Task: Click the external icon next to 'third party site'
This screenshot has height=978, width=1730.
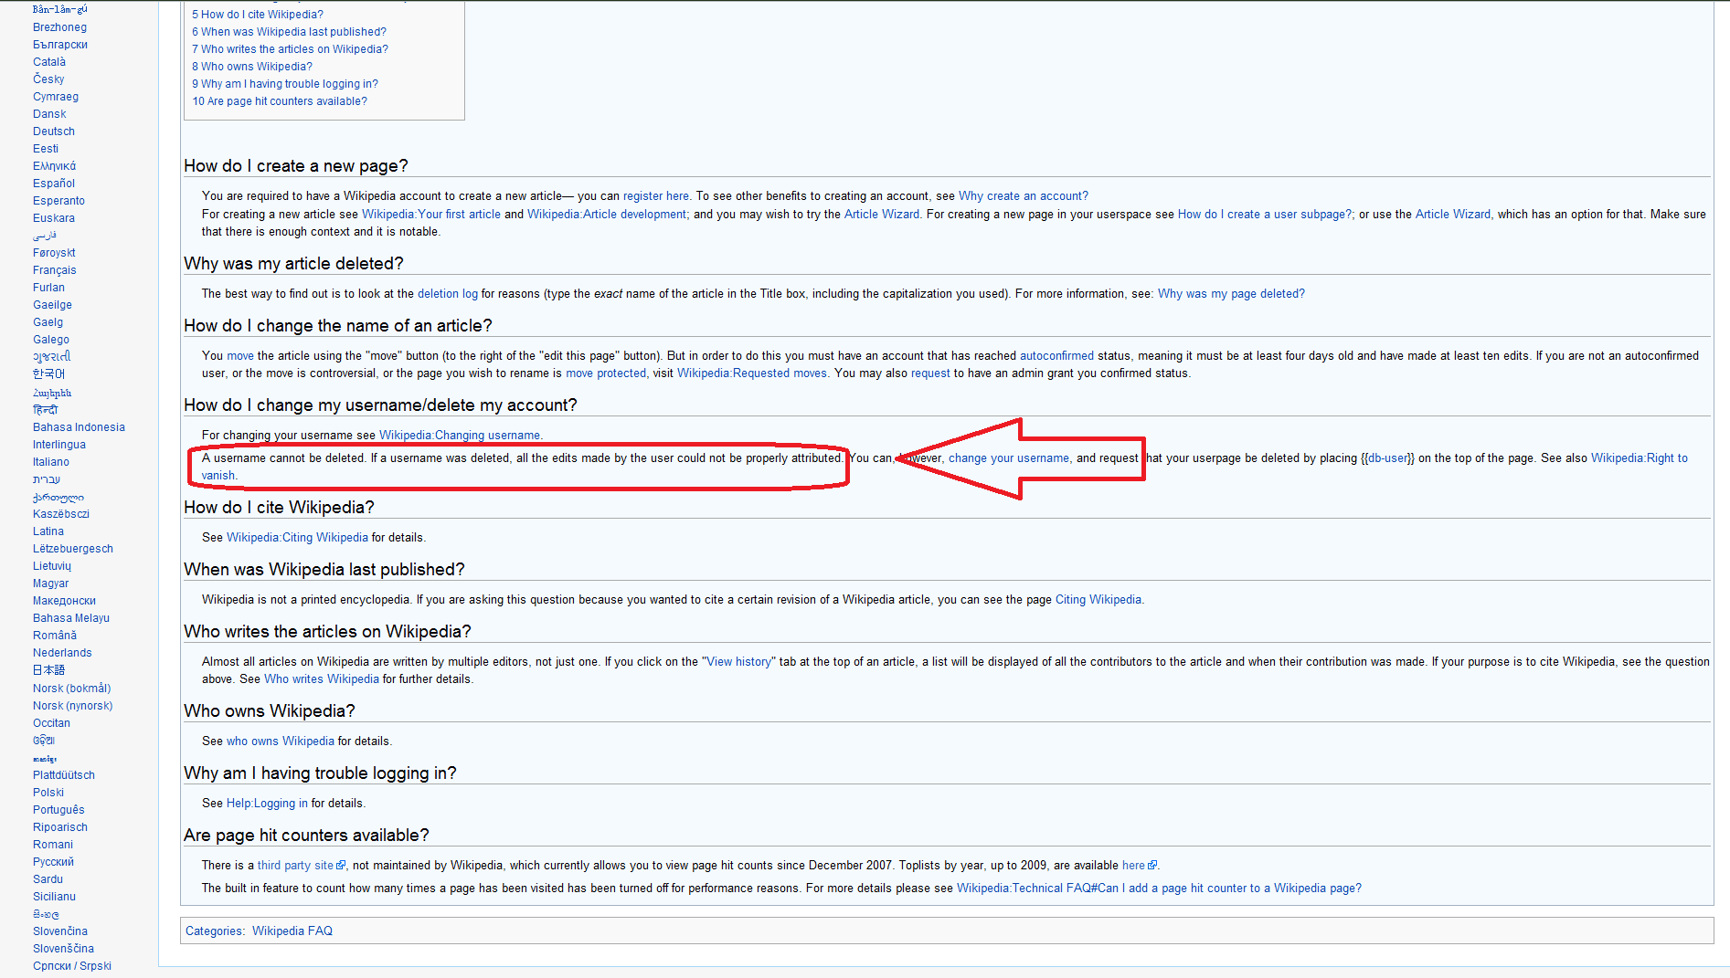Action: tap(341, 866)
